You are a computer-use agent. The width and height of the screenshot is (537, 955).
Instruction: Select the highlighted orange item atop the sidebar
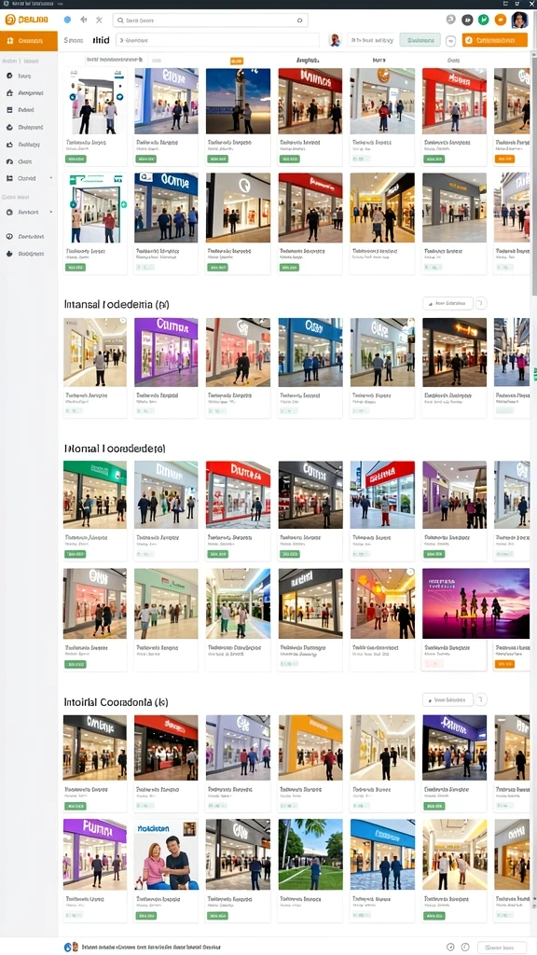coord(29,41)
